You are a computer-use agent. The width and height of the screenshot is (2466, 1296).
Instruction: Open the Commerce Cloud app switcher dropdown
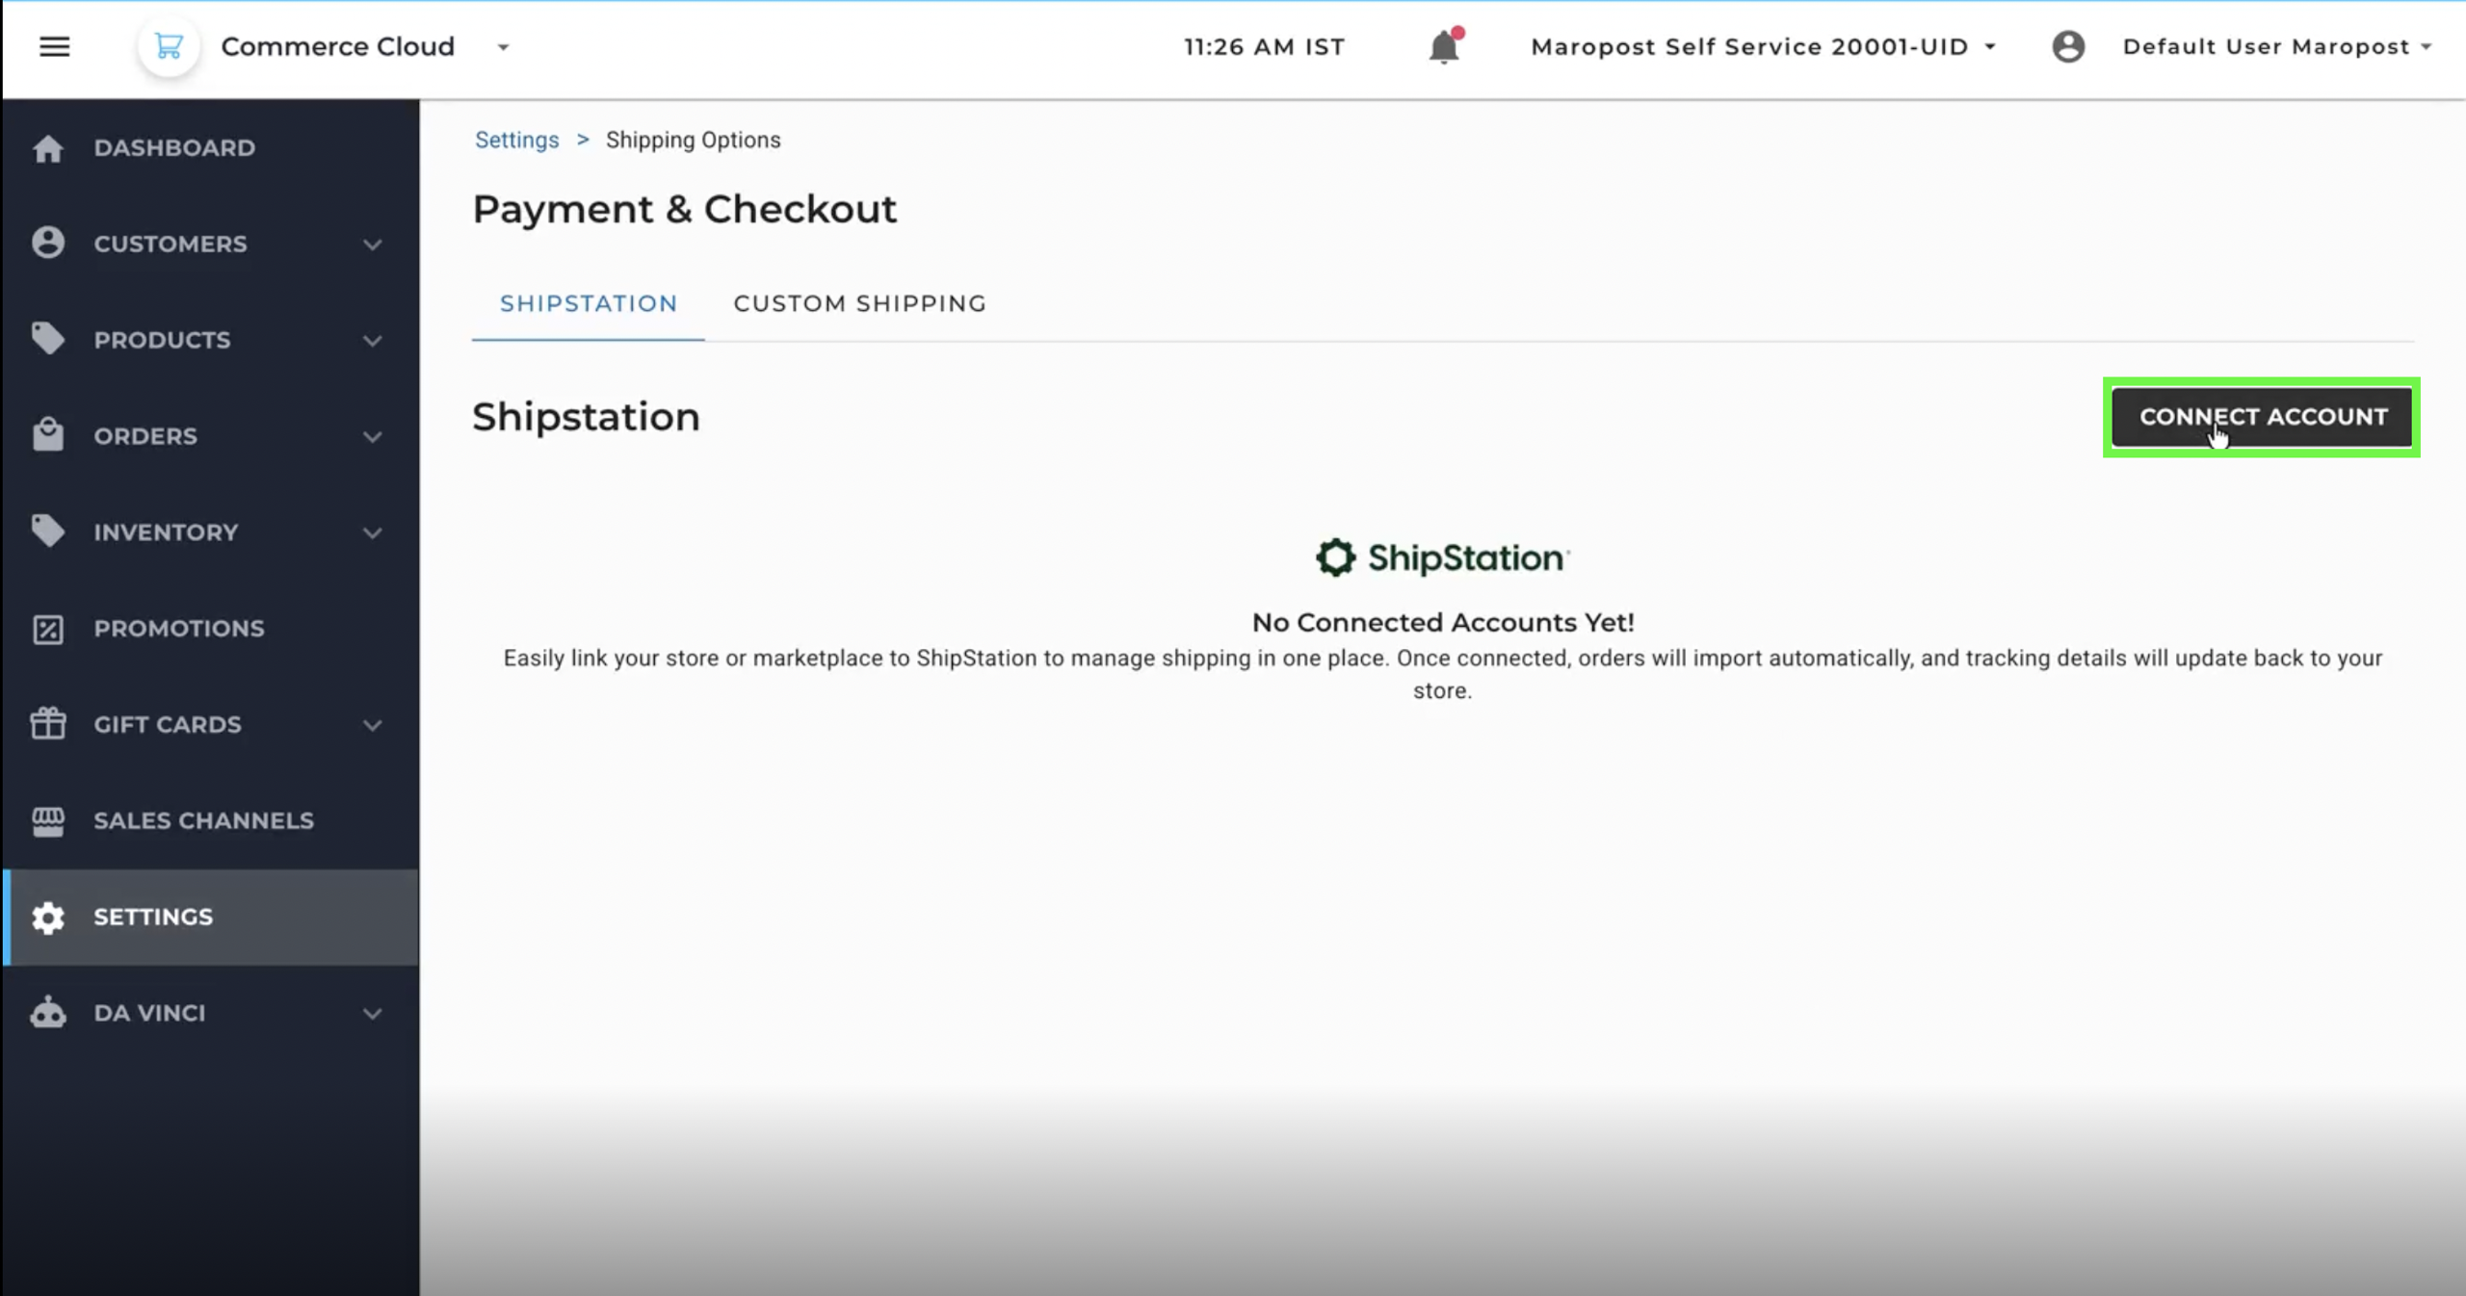(x=503, y=47)
